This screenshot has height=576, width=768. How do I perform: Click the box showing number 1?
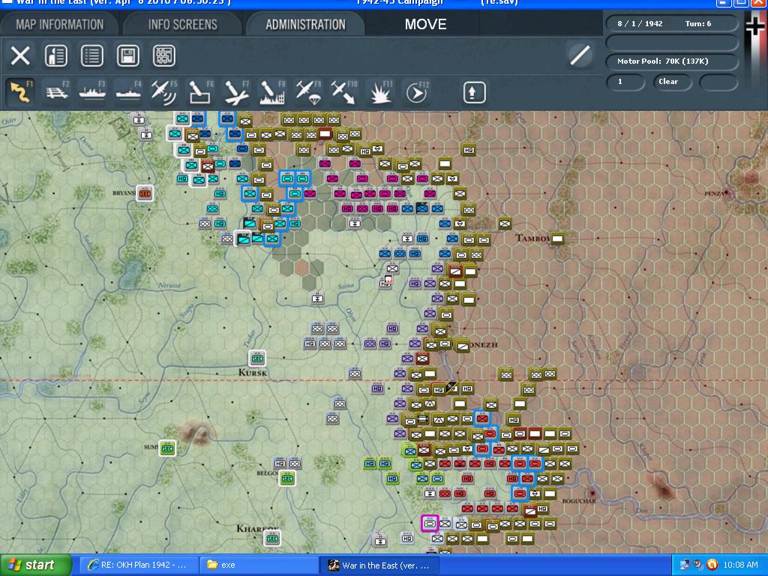click(625, 82)
